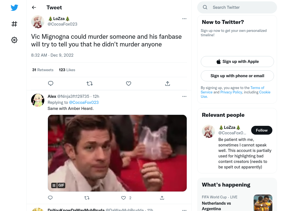Focus the Search Twitter field
282x211 pixels.
pyautogui.click(x=237, y=7)
